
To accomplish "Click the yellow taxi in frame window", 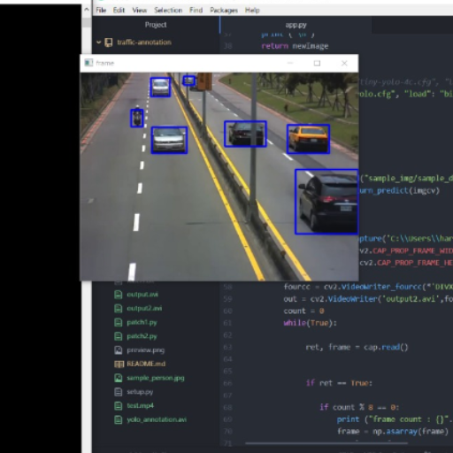I will click(309, 139).
